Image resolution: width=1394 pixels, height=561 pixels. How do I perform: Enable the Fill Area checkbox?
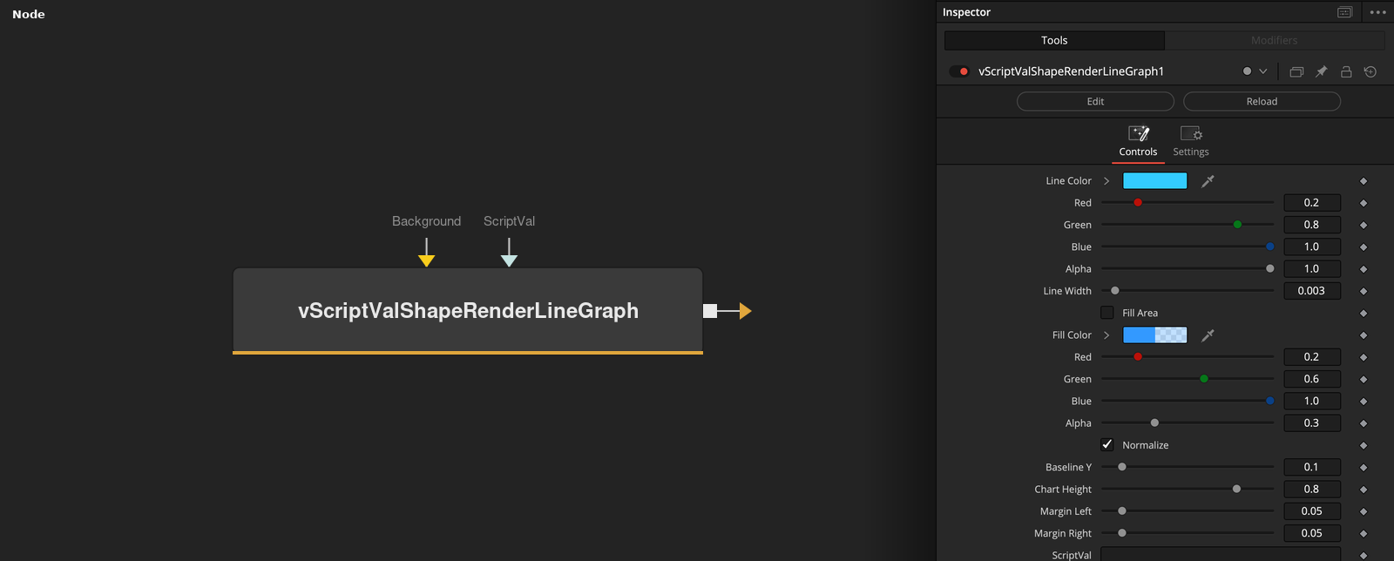pyautogui.click(x=1107, y=313)
